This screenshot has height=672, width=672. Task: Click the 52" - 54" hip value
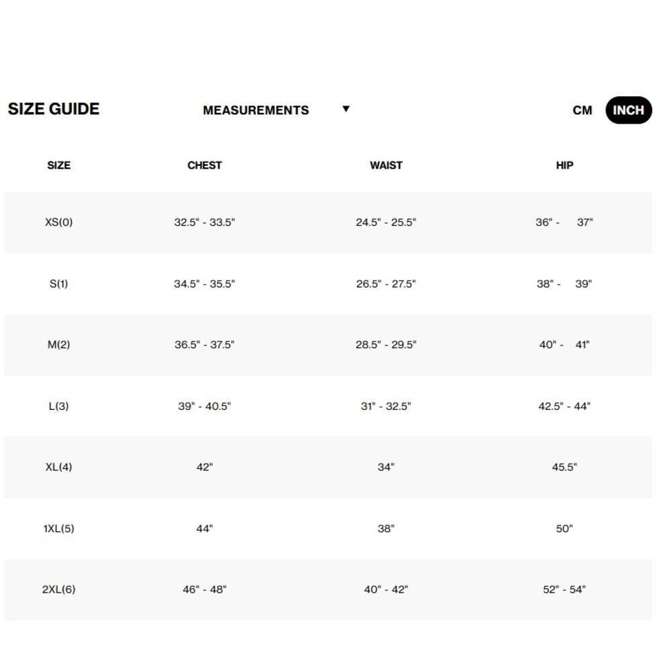(564, 590)
